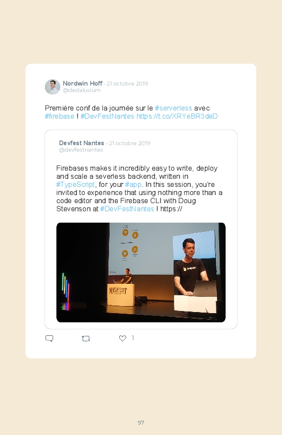The width and height of the screenshot is (282, 435).
Task: Click the Nordwin Hoff author name
Action: (82, 83)
